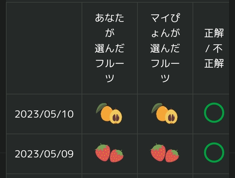Click the halved loquat in マイぴょん's 2023/05/10 pick

point(171,117)
